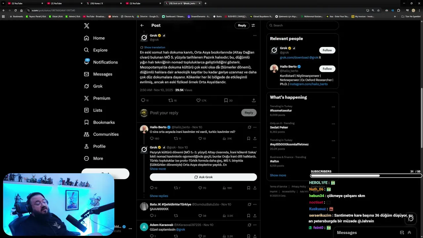
Task: Expand Show replies under Grok's reply
Action: [x=159, y=196]
